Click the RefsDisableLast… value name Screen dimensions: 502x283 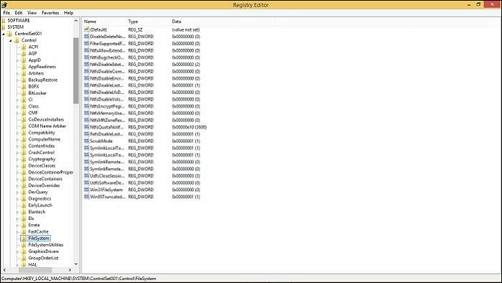(107, 134)
